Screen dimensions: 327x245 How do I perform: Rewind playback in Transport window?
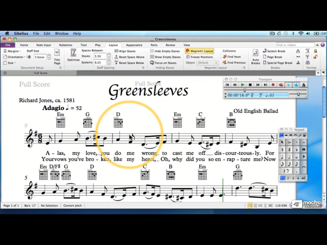(x=235, y=85)
